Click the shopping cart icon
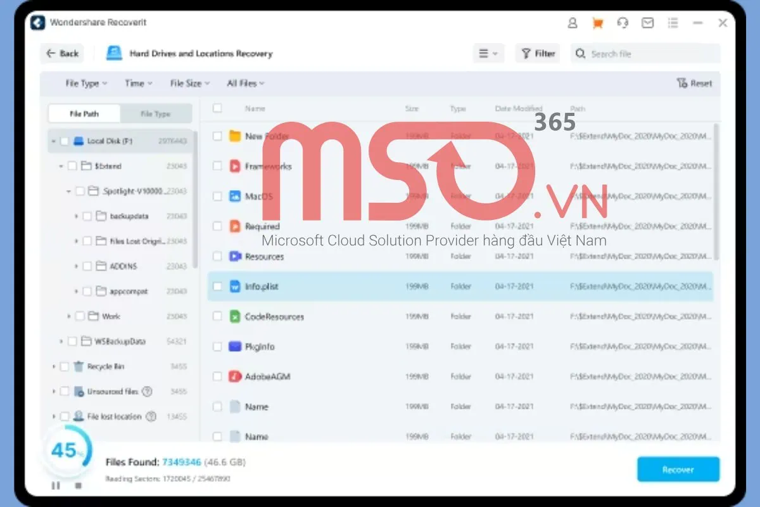760x507 pixels. pyautogui.click(x=597, y=23)
